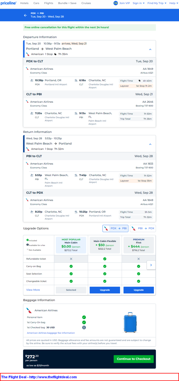The height and width of the screenshot is (381, 179).
Task: Select the PBI → PDX upgrade tab
Action: pyautogui.click(x=143, y=228)
